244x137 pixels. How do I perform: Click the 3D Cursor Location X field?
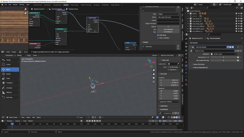point(169,80)
